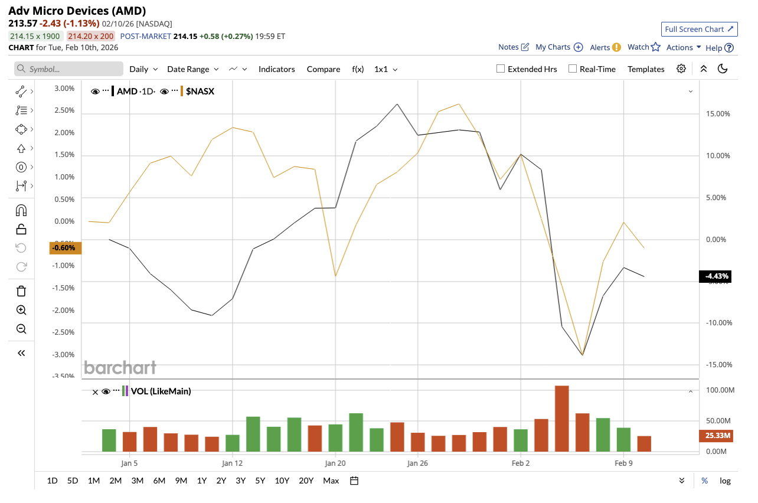758x503 pixels.
Task: Click the lock drawings icon
Action: tap(21, 229)
